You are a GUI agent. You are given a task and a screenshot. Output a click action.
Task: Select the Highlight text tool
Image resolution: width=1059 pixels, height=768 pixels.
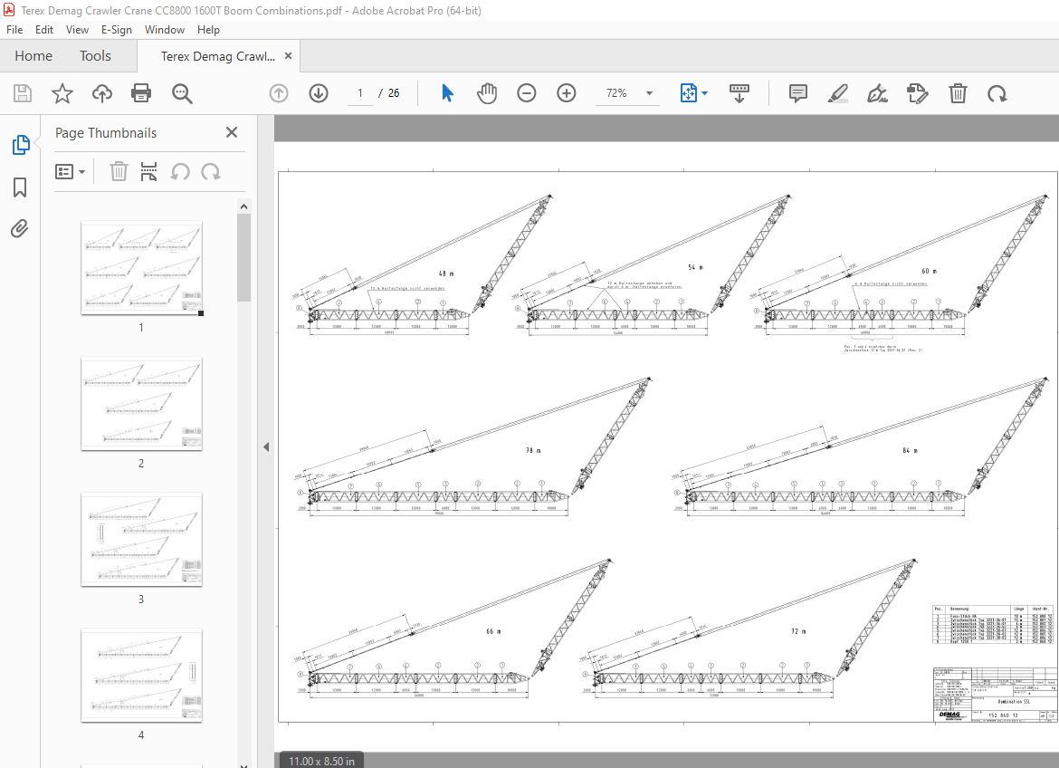[837, 93]
